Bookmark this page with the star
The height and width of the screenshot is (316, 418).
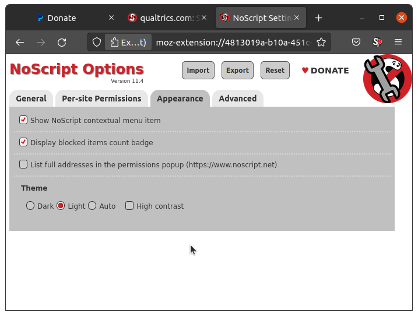(321, 42)
